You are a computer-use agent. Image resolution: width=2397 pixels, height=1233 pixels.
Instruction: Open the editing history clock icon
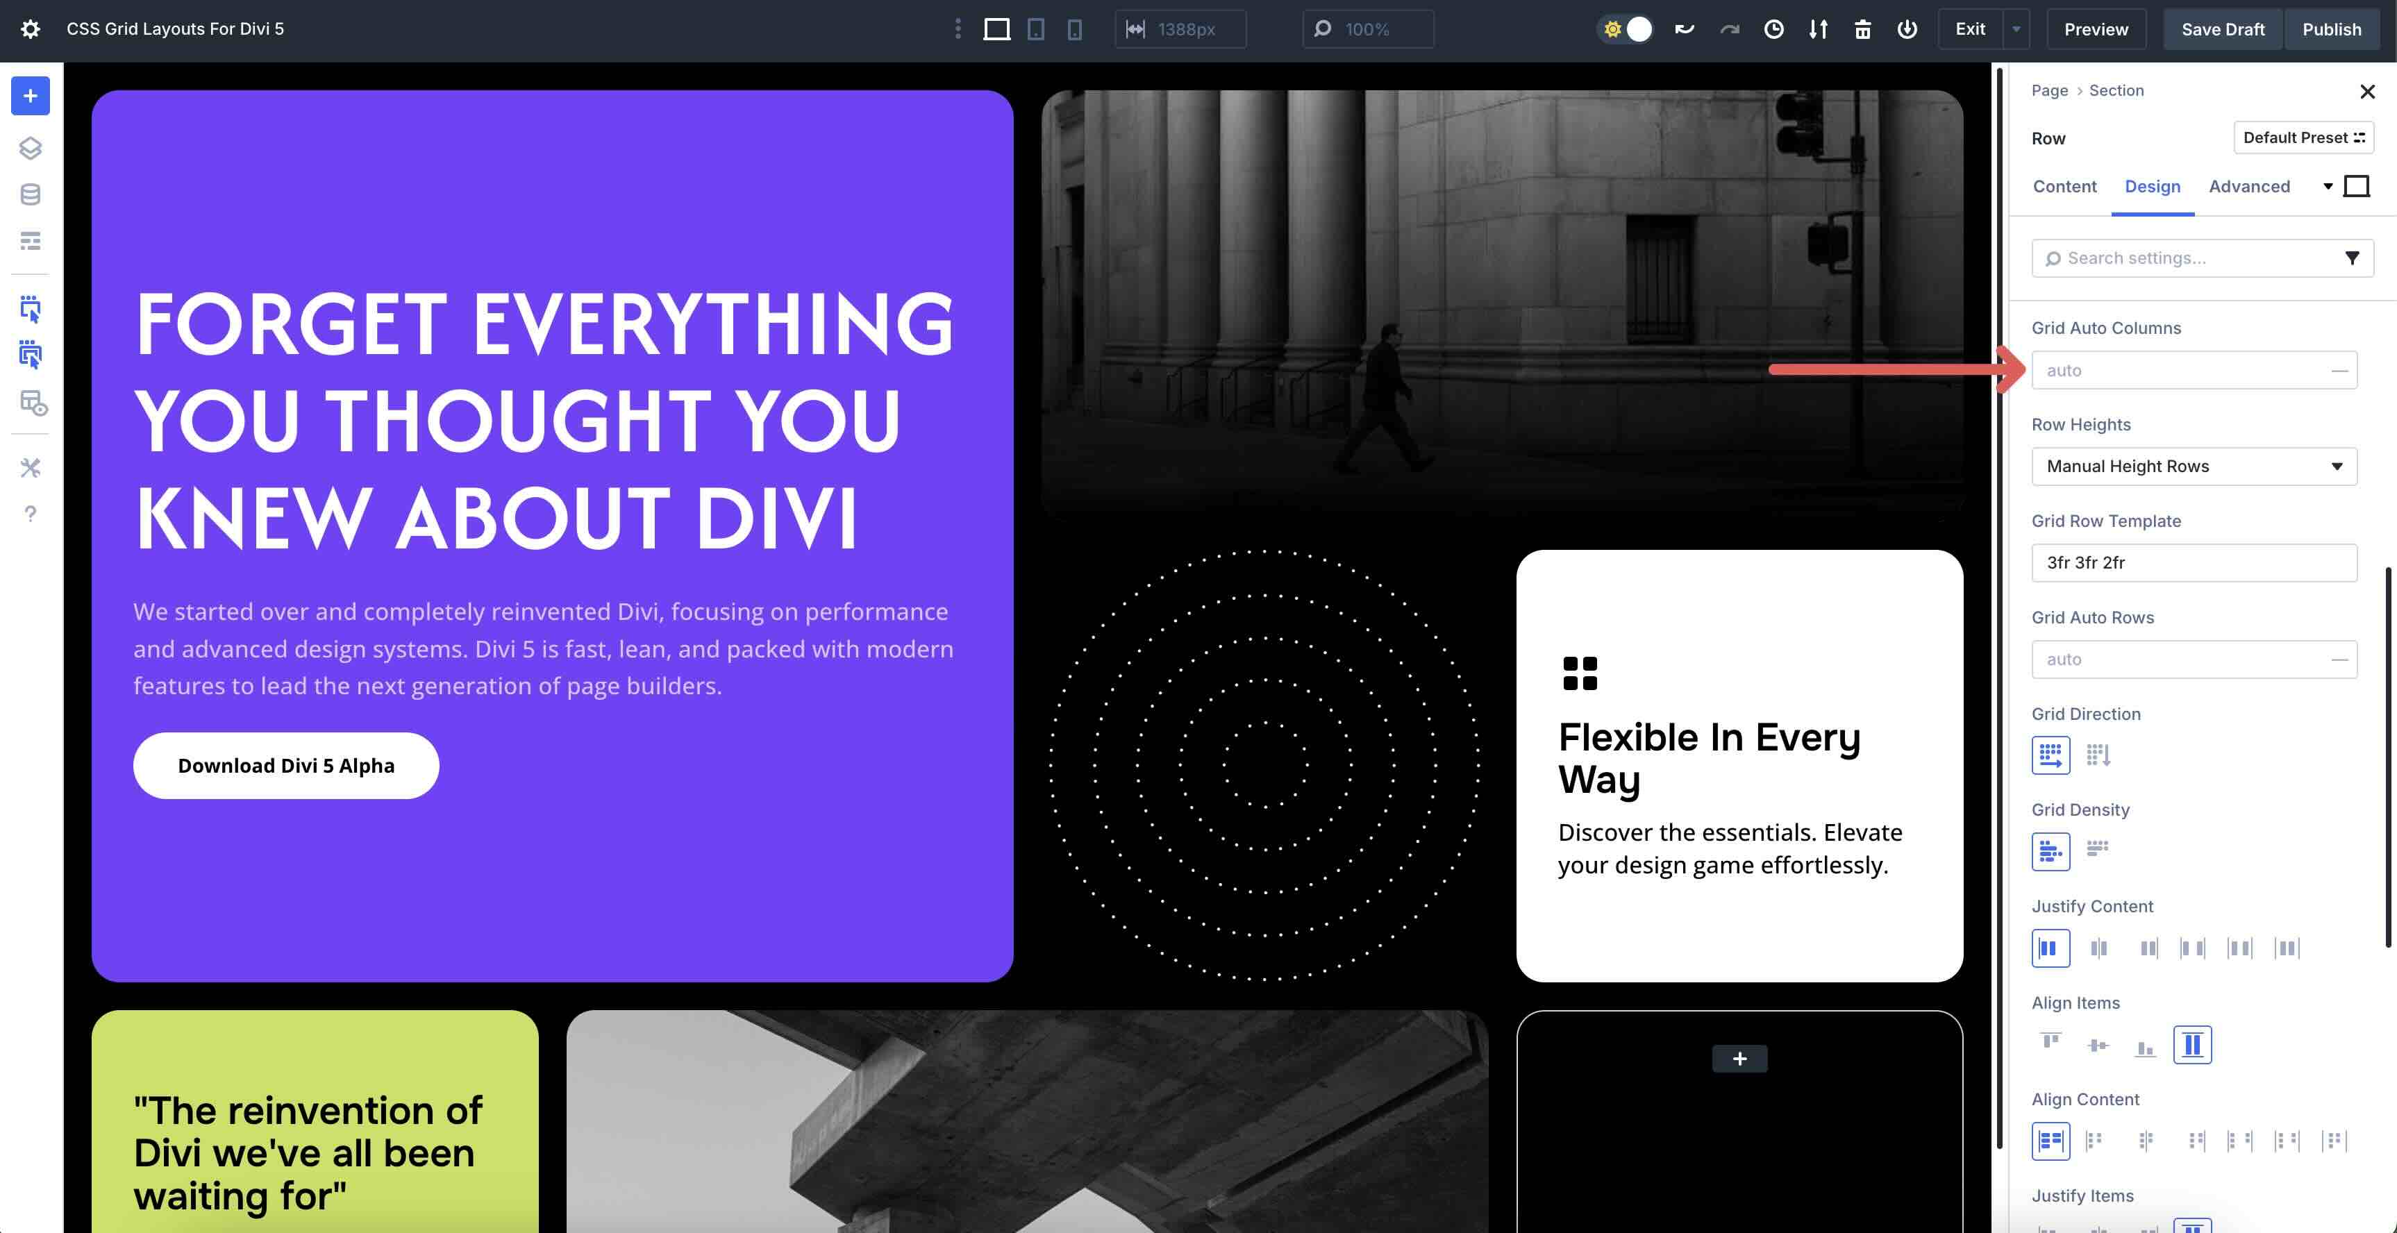[1773, 29]
